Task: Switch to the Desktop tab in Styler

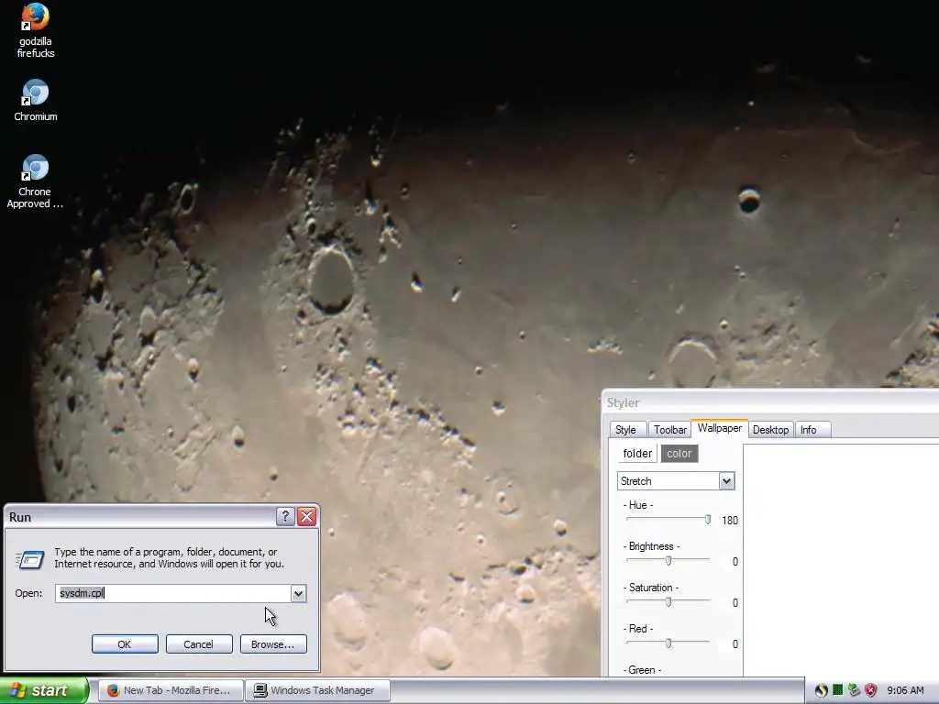Action: [x=770, y=430]
